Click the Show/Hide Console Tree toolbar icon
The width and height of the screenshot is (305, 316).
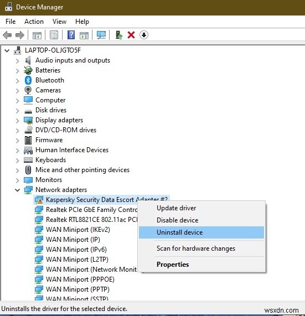[37, 35]
